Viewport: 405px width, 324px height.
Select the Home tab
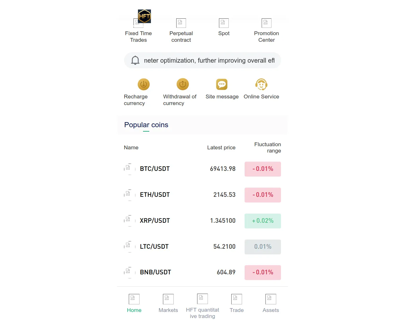(x=134, y=303)
